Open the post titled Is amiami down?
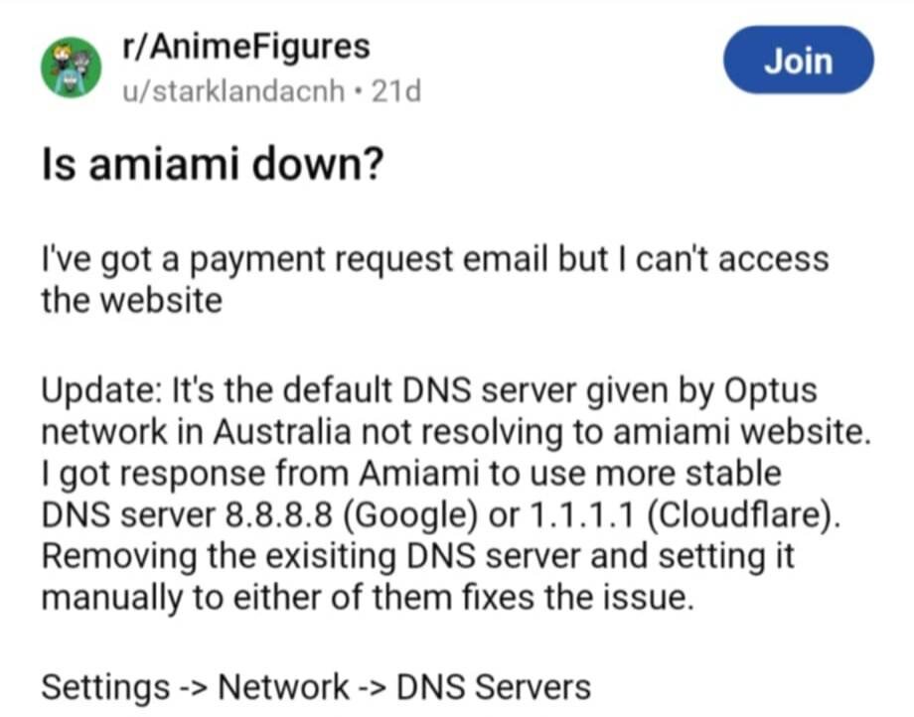The width and height of the screenshot is (914, 717). [x=213, y=165]
